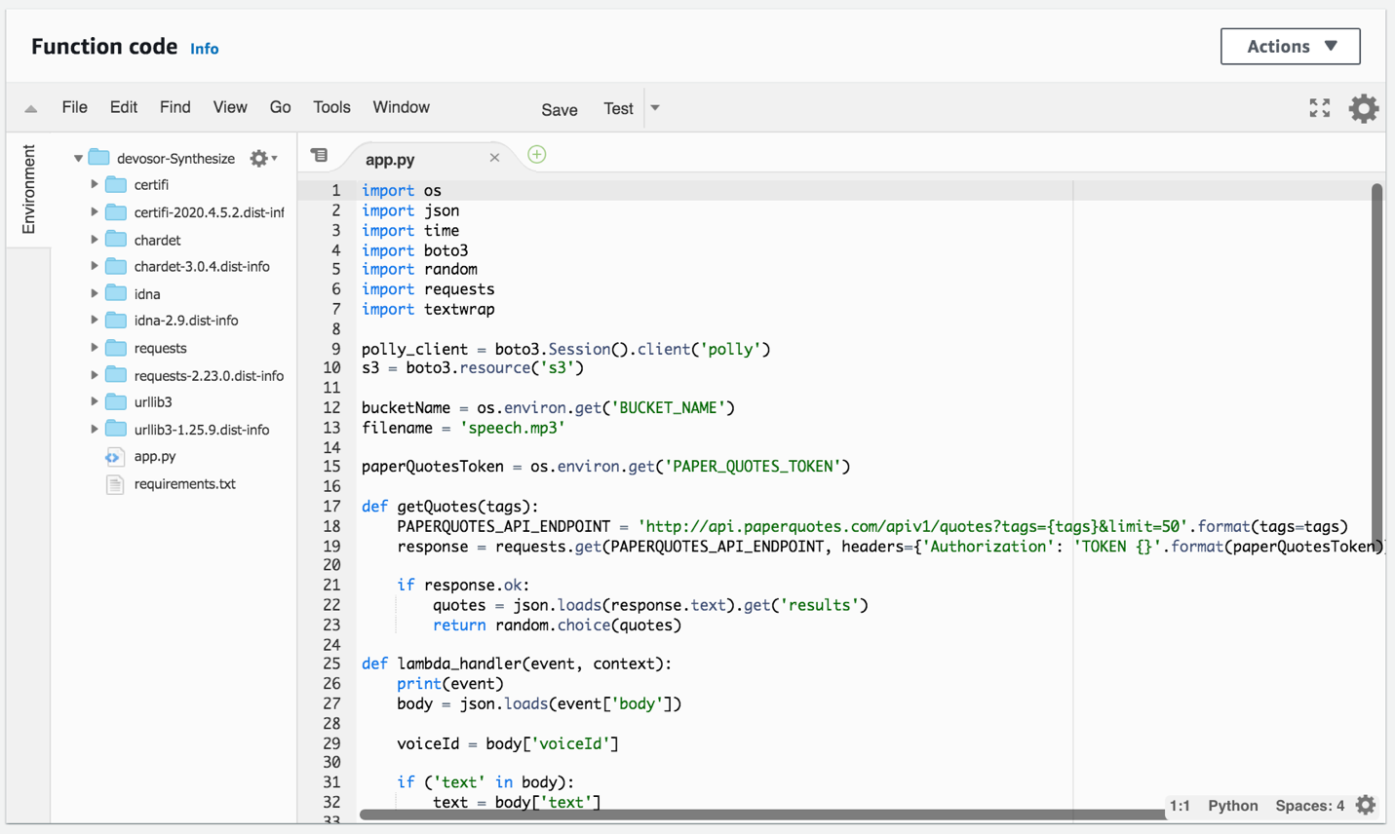Click the collapse menu bar up arrow
1395x834 pixels.
(31, 109)
